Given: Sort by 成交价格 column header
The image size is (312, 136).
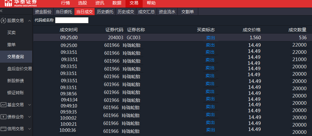Looking at the screenshot, I should point(252,30).
